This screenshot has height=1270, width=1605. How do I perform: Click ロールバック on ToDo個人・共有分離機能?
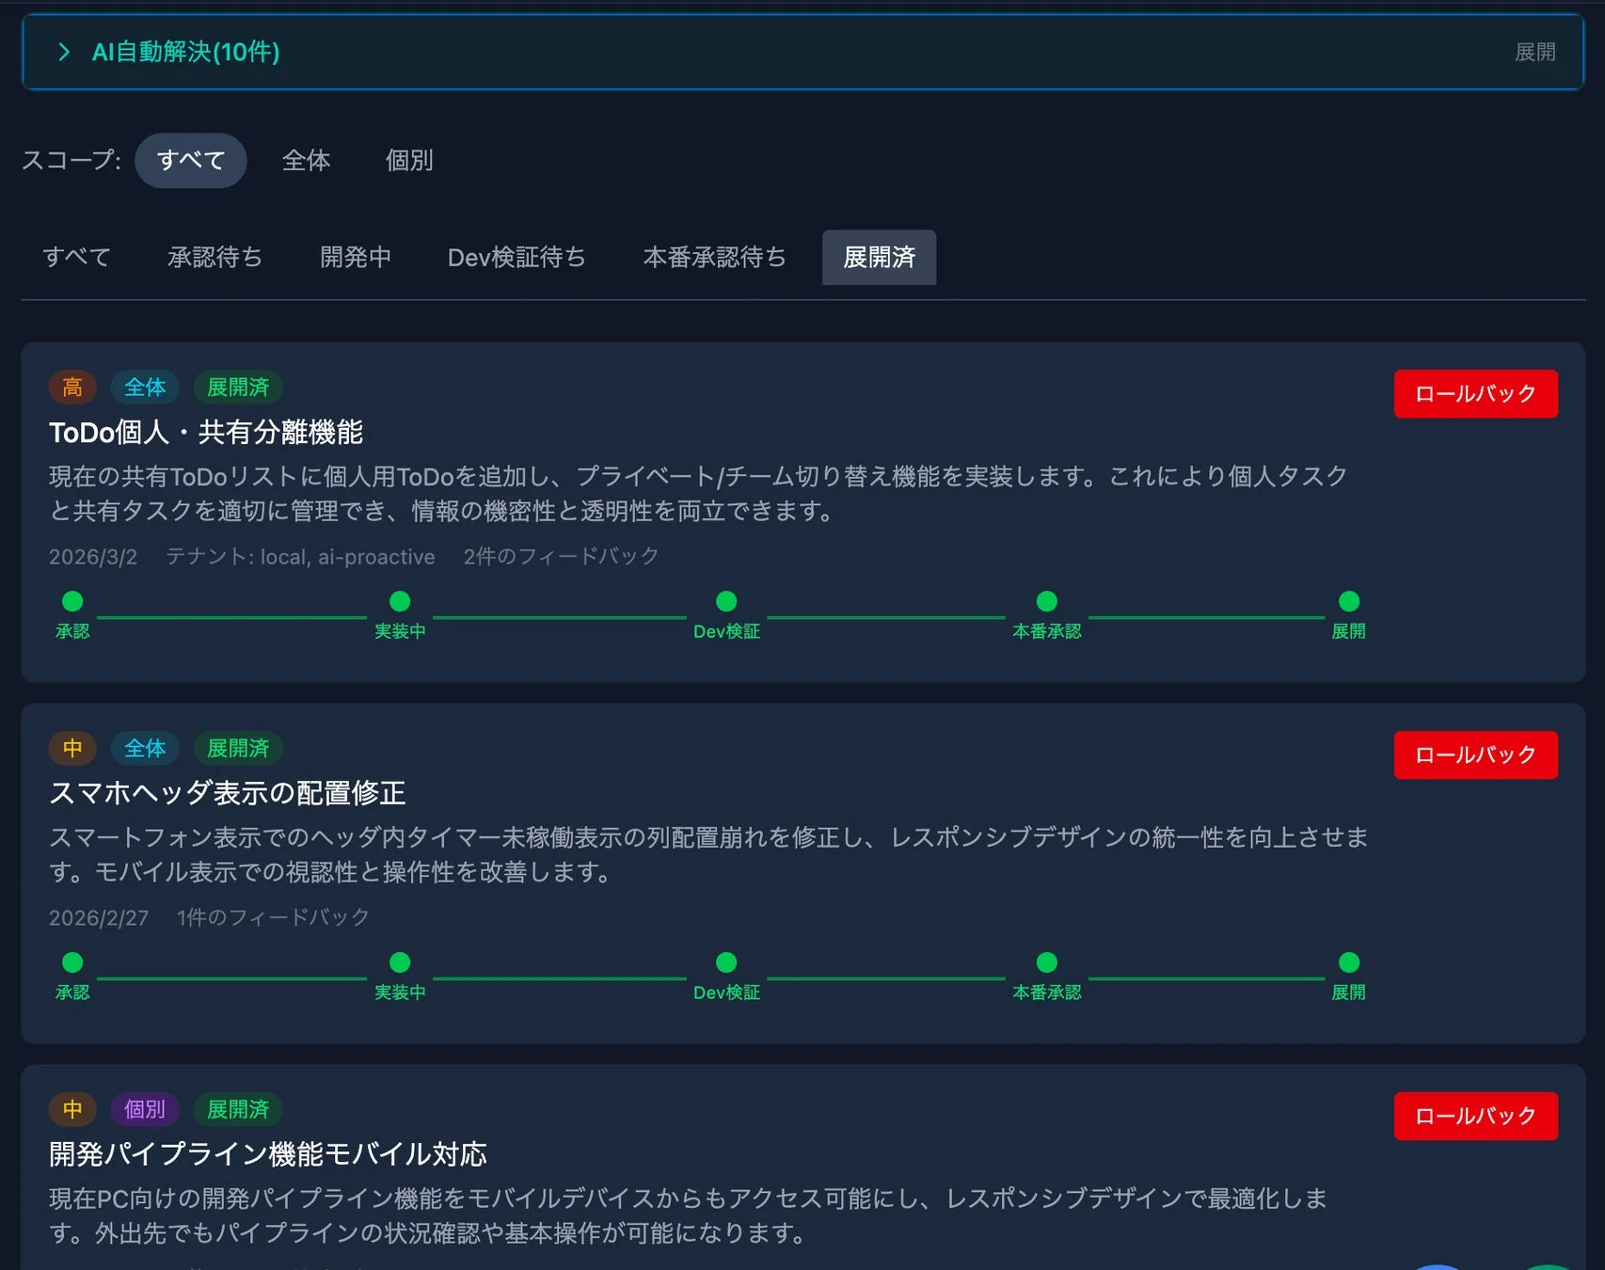pyautogui.click(x=1475, y=393)
